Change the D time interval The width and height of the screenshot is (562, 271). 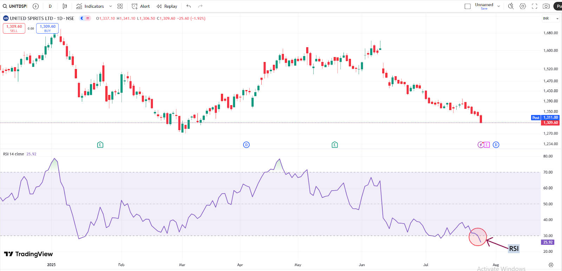point(50,6)
